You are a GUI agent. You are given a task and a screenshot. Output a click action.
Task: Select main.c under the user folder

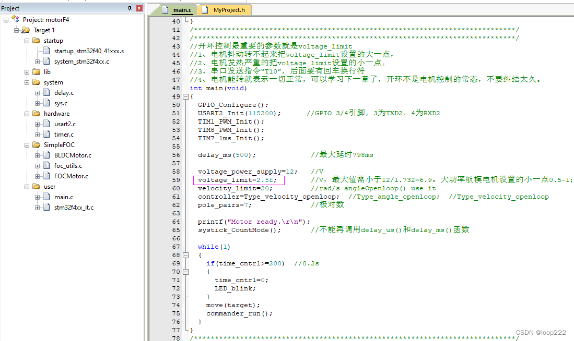64,197
